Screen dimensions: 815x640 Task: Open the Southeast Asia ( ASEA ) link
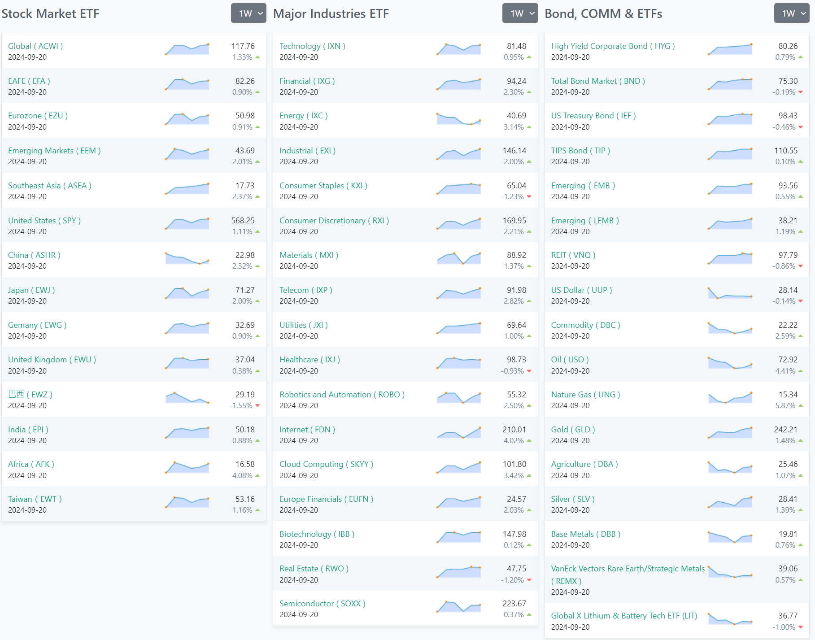[50, 186]
